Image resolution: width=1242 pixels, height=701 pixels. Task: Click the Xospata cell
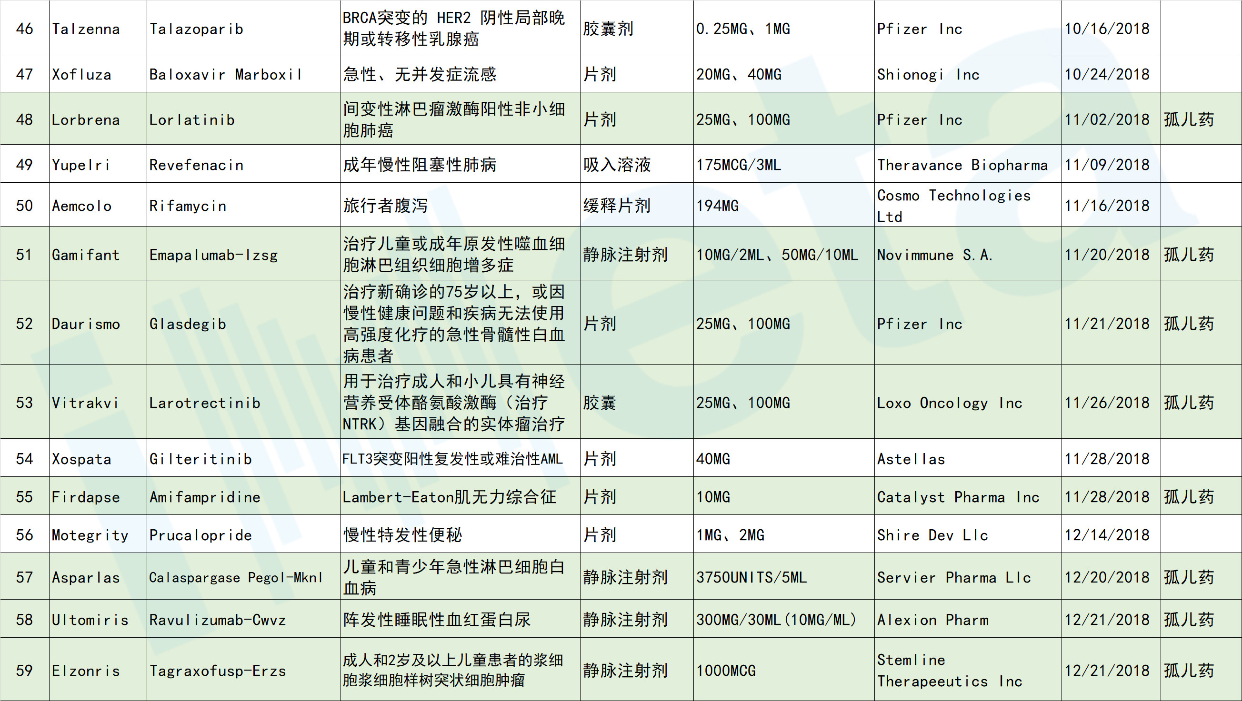point(98,458)
